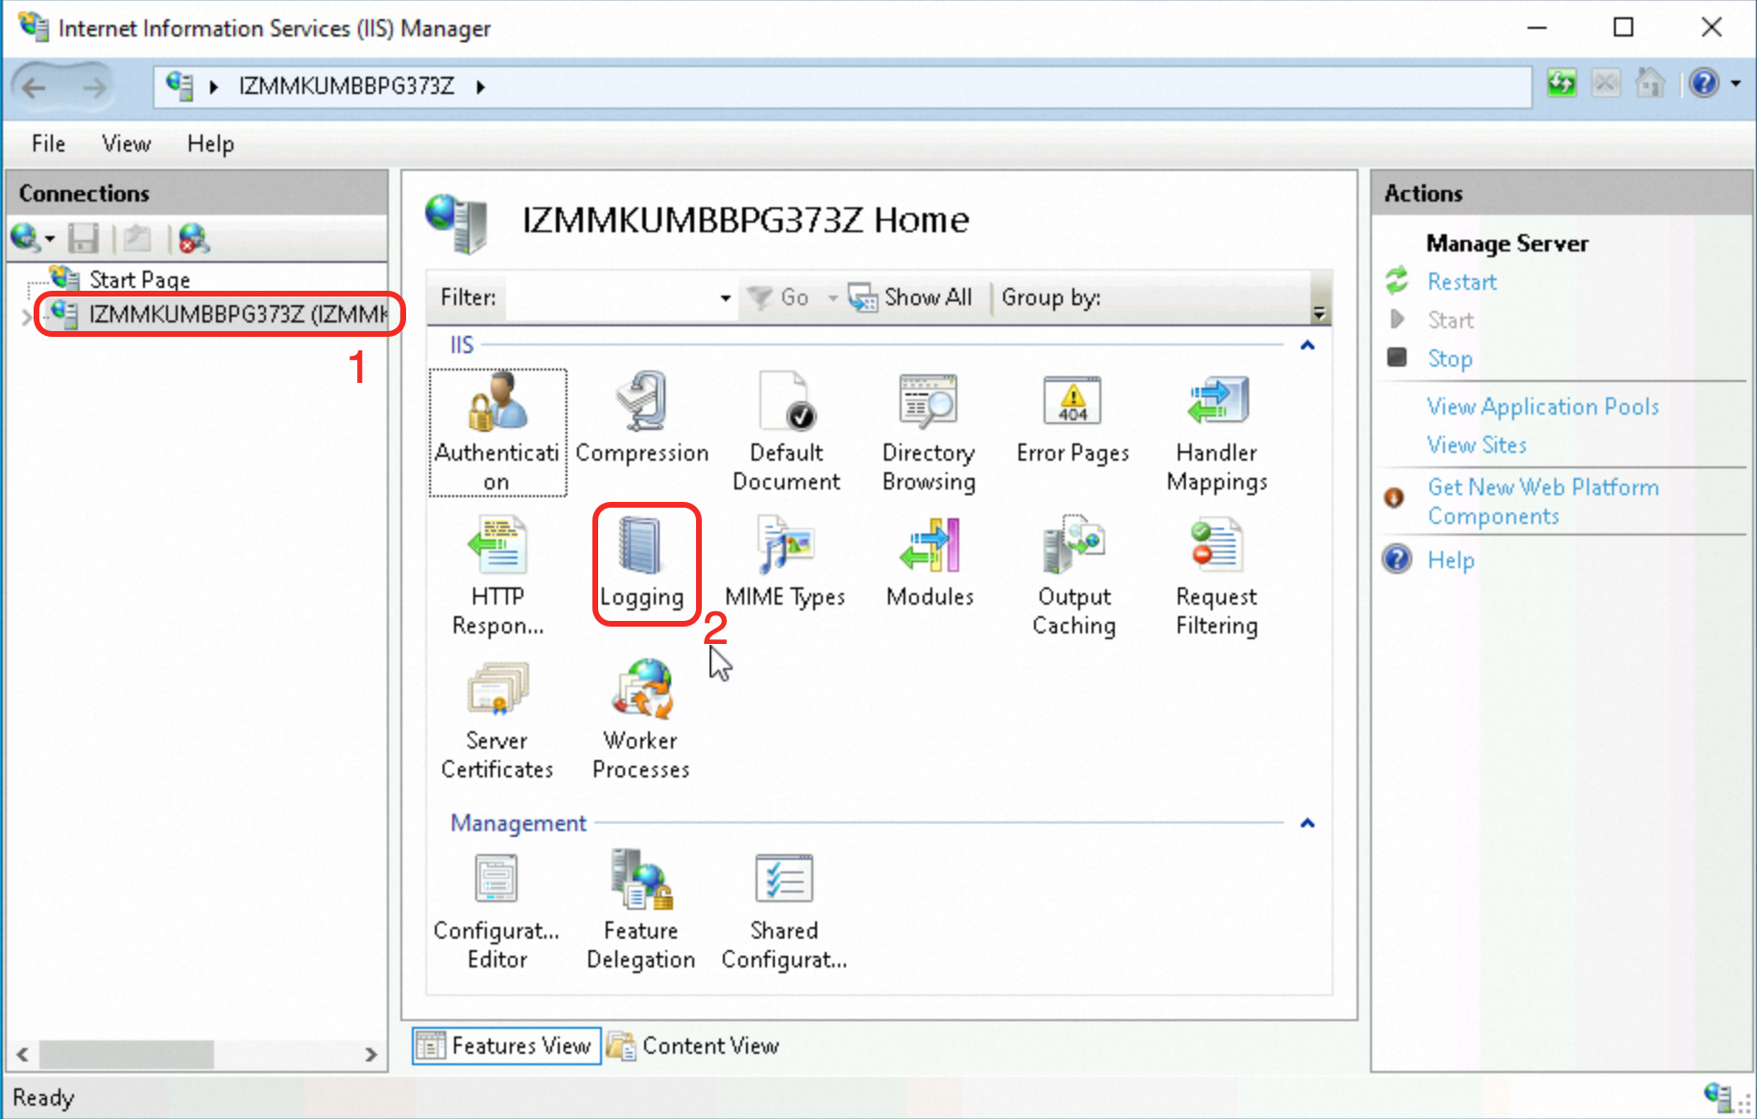Click the Connections scrollbar right arrow
This screenshot has width=1757, height=1119.
pyautogui.click(x=371, y=1054)
